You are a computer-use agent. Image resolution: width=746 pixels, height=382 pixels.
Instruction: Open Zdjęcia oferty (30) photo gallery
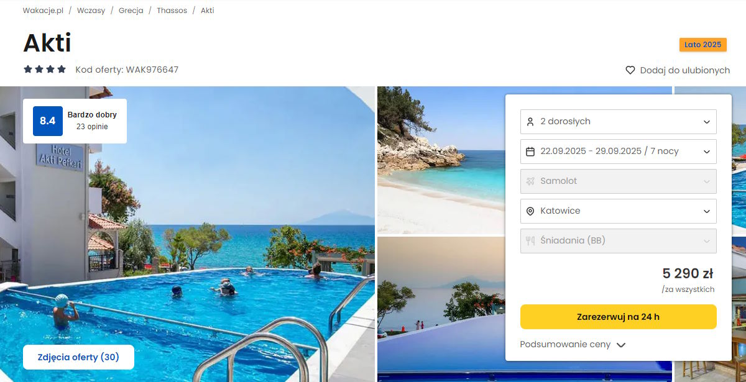tap(78, 357)
